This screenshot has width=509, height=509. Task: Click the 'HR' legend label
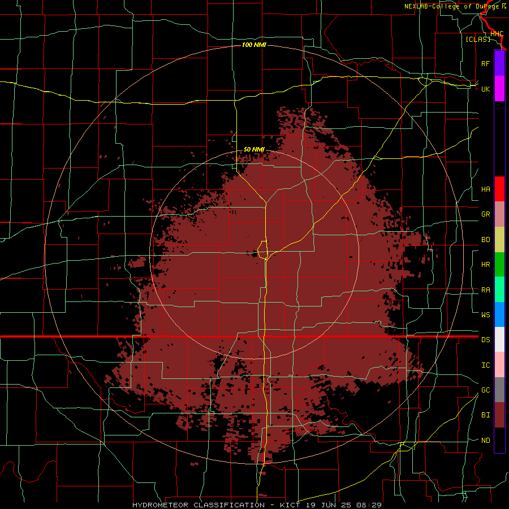[x=485, y=265]
